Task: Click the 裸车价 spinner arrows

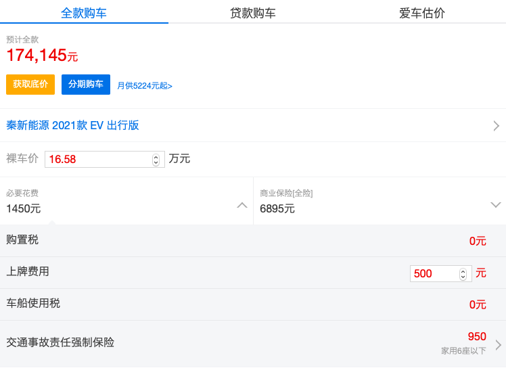Action: (x=156, y=160)
